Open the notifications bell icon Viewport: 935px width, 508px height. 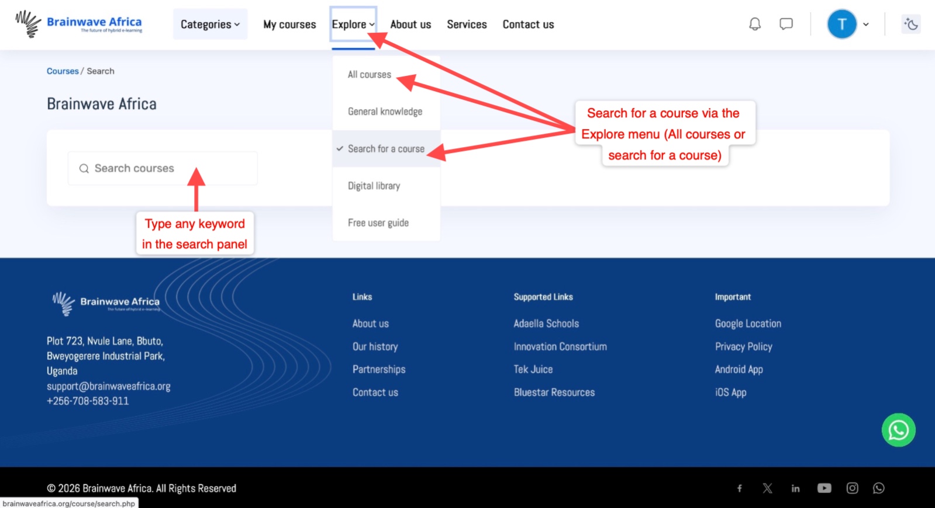755,24
